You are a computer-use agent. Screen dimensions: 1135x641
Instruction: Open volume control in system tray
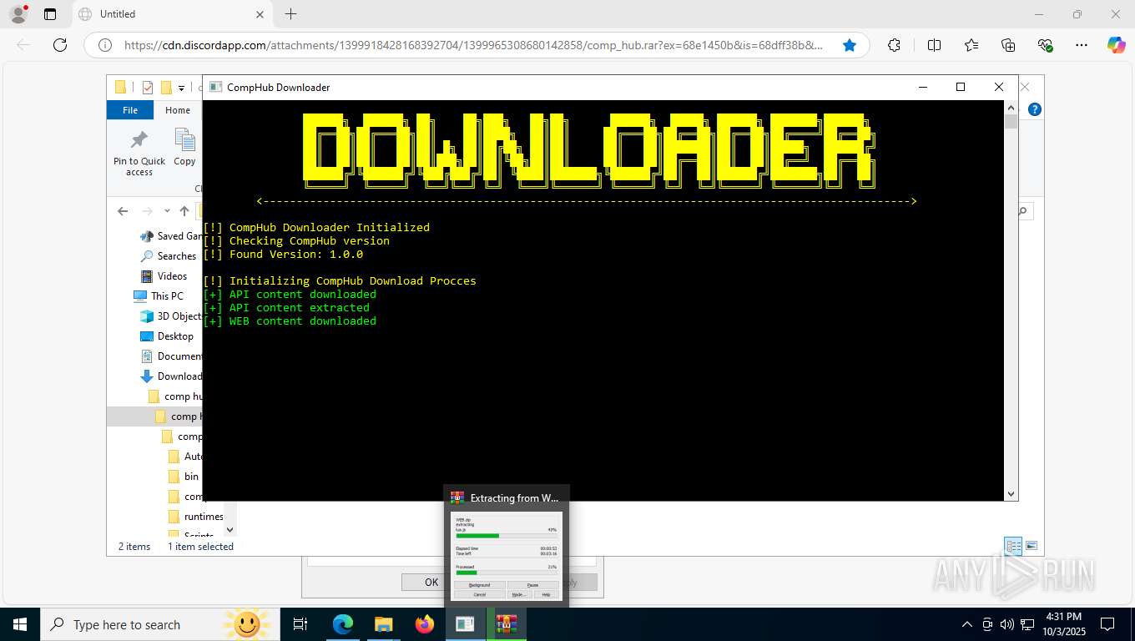1006,624
